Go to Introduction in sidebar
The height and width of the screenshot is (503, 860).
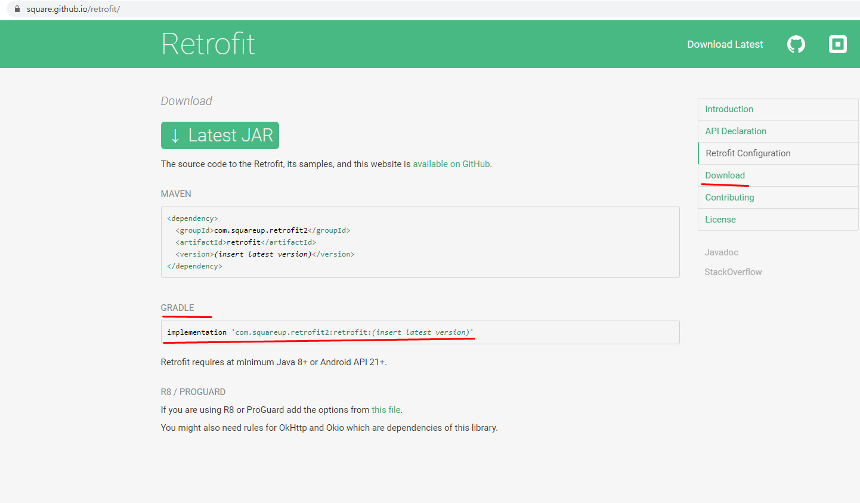pyautogui.click(x=778, y=109)
